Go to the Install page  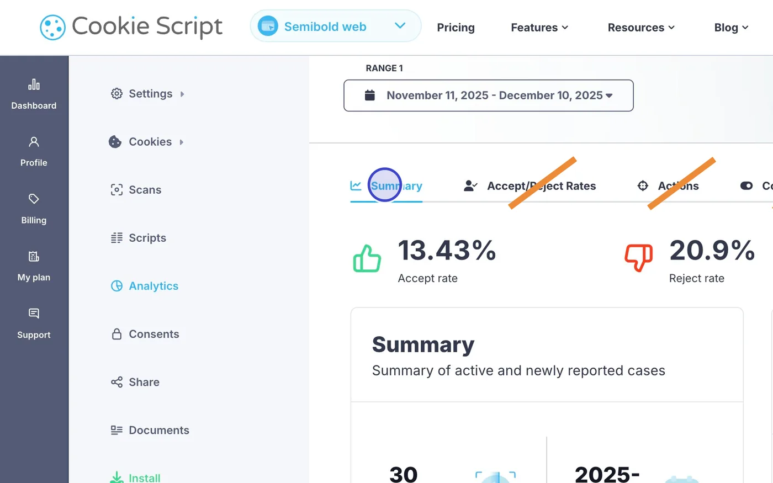coord(135,477)
